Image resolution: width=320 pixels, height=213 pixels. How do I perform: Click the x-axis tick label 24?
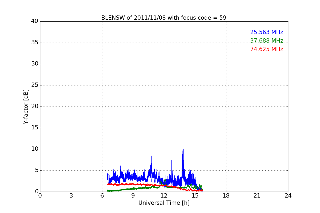288,196
